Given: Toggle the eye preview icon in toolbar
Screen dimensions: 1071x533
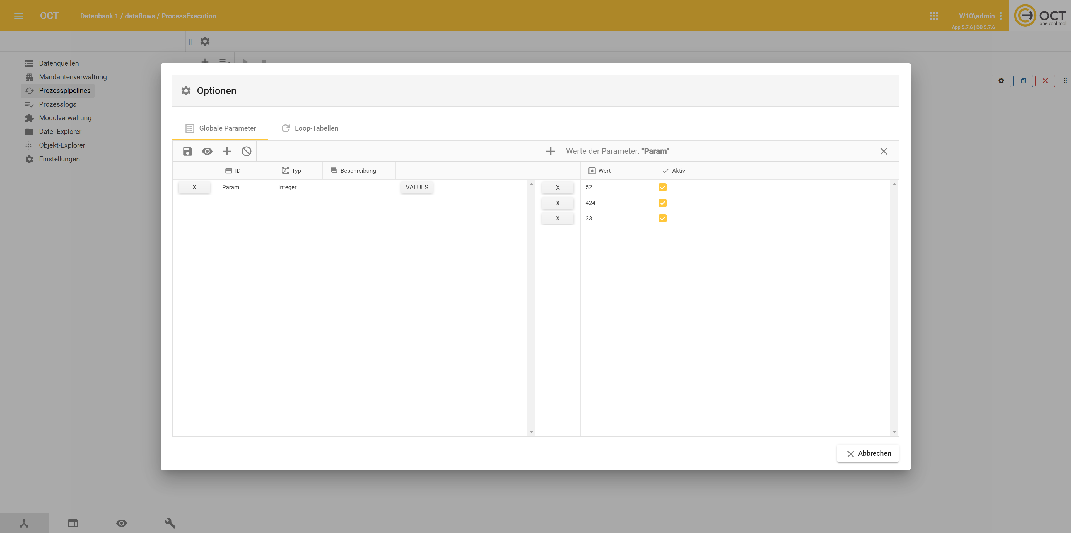Looking at the screenshot, I should [207, 151].
